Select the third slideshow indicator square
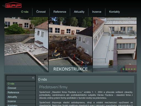The width and height of the screenshot is (141, 106). pos(129,69)
